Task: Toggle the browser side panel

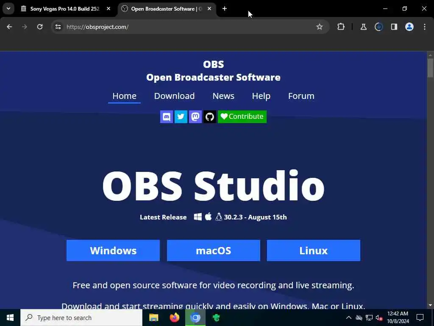Action: pos(394,27)
